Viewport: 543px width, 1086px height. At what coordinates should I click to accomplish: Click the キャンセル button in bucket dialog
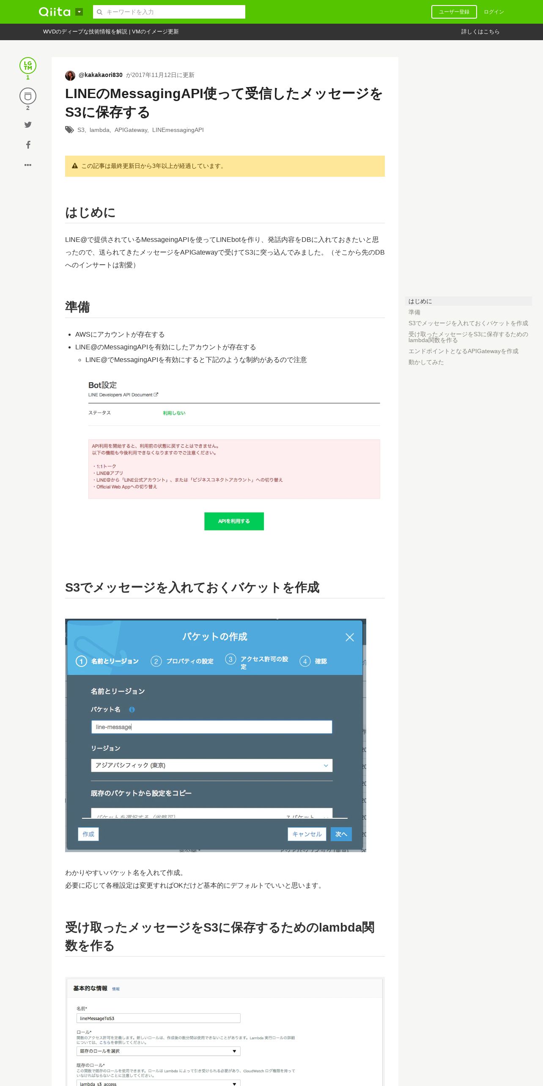pos(307,834)
